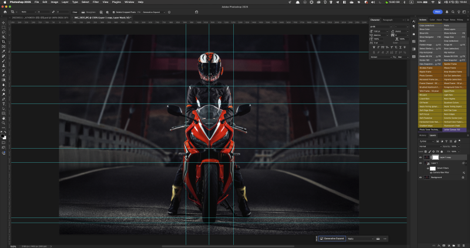Select the Move tool
Image resolution: width=470 pixels, height=248 pixels.
[x=4, y=22]
